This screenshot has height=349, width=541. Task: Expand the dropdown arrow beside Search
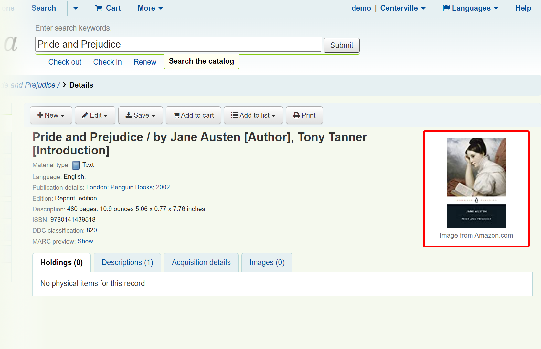tap(75, 8)
